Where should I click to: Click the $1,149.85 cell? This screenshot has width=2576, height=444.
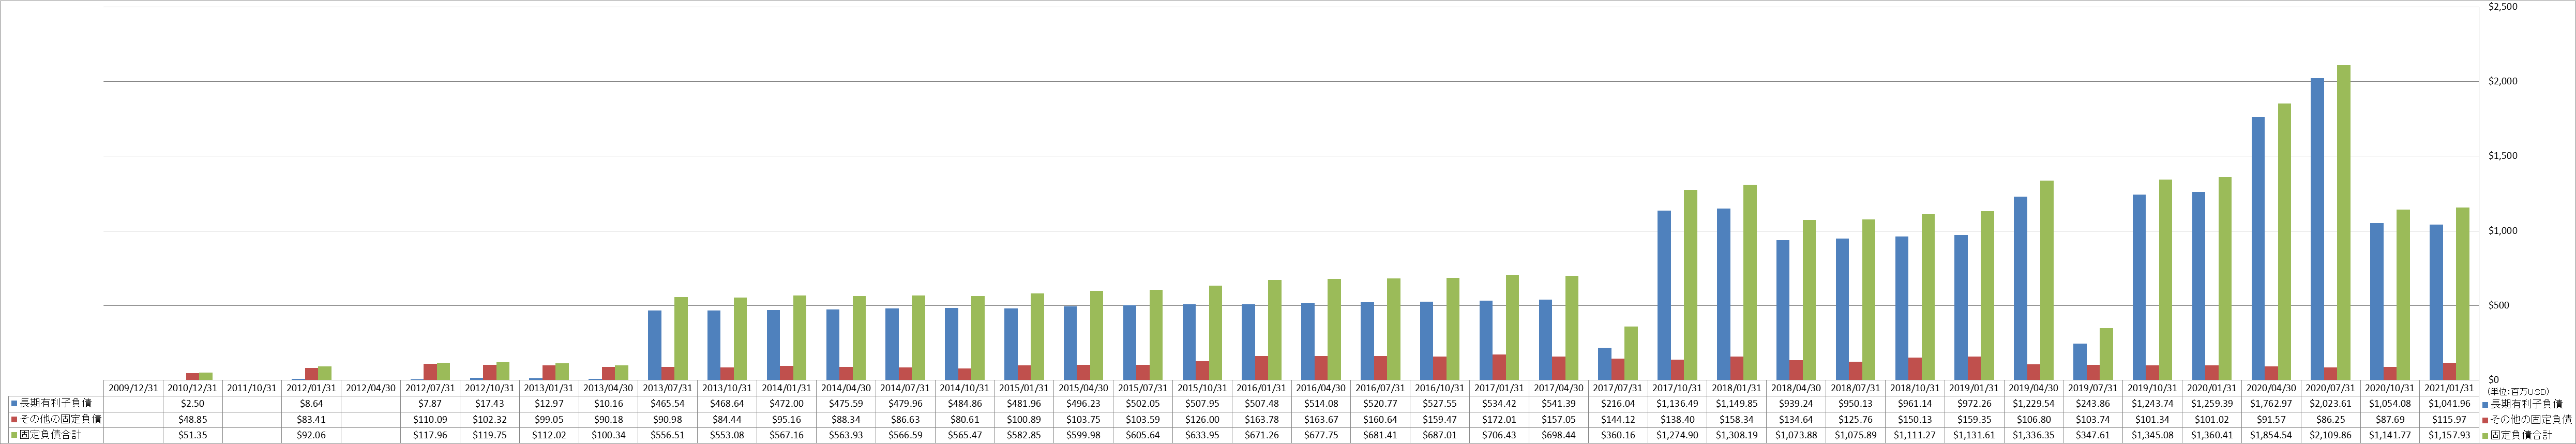point(1738,403)
